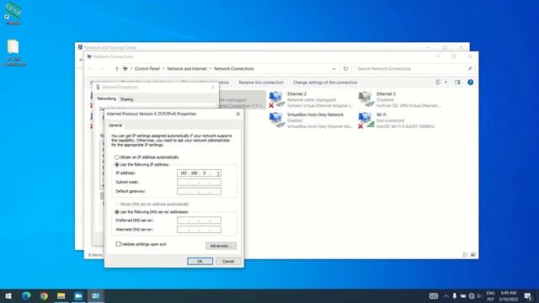The image size is (539, 303).
Task: Open clock showing 6:49 AM
Action: tap(509, 295)
